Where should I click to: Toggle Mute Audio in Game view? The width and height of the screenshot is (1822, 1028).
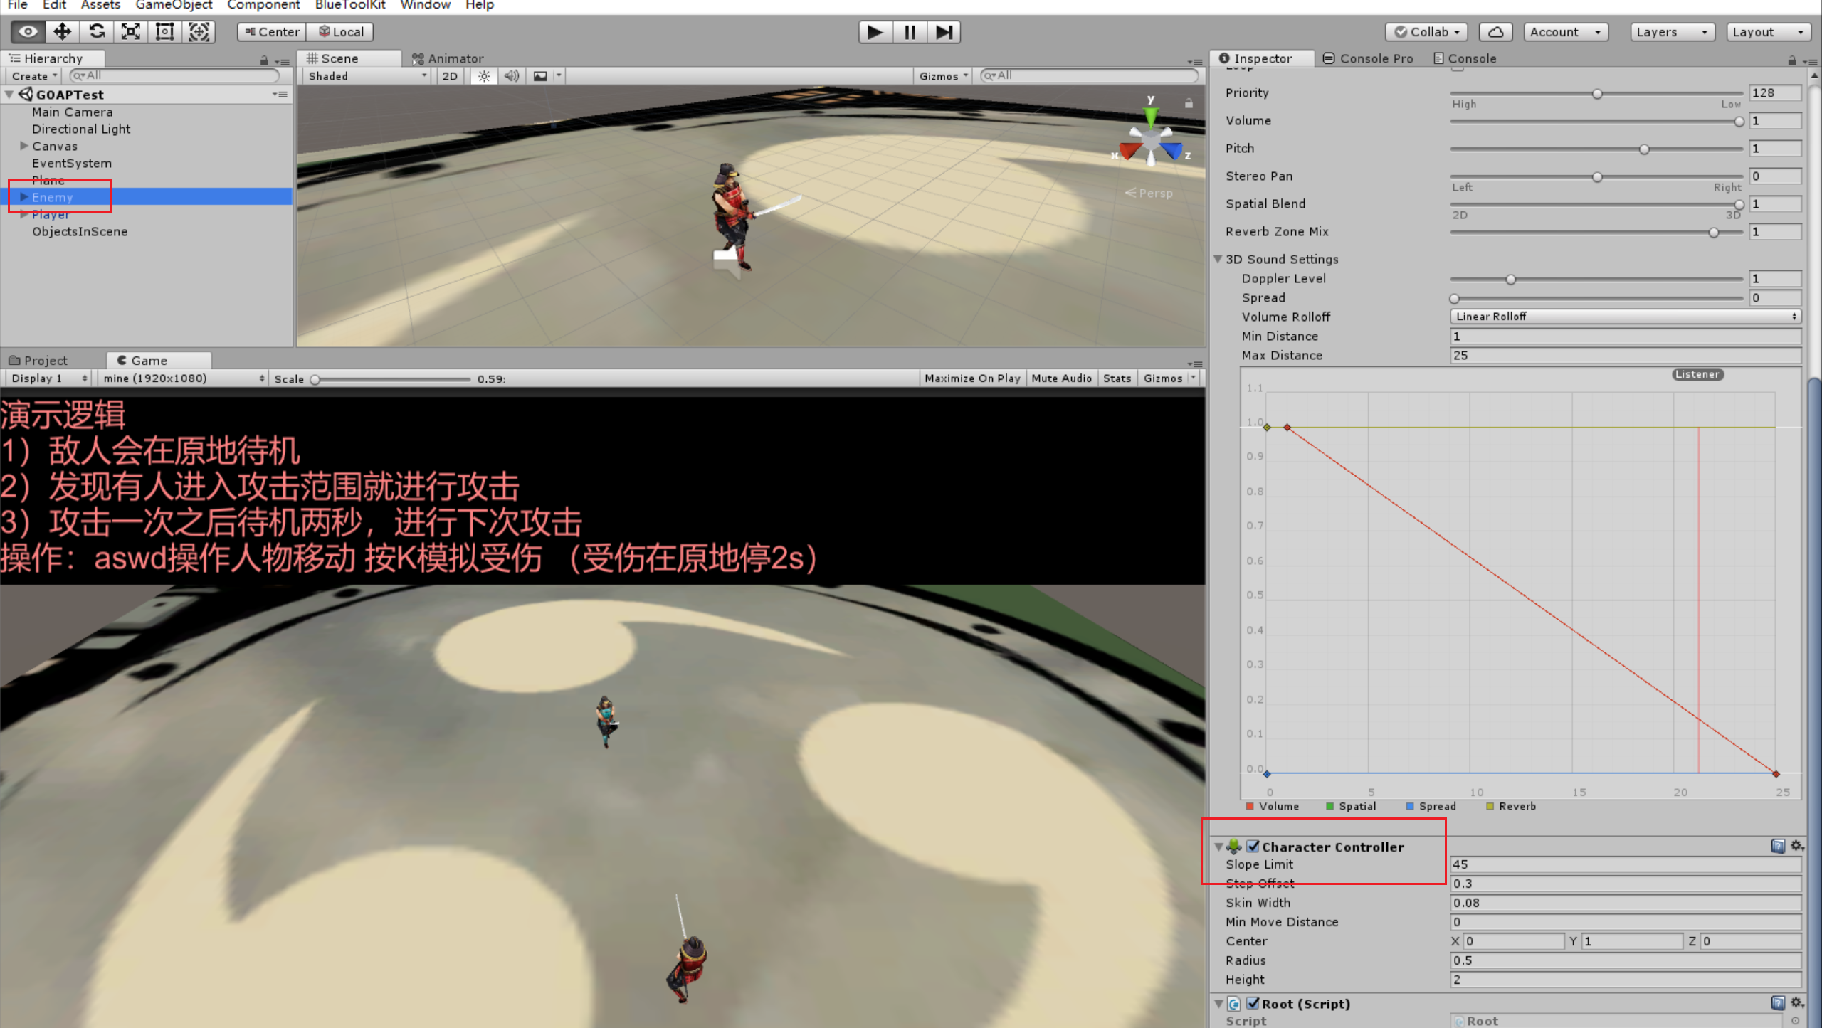pyautogui.click(x=1061, y=378)
